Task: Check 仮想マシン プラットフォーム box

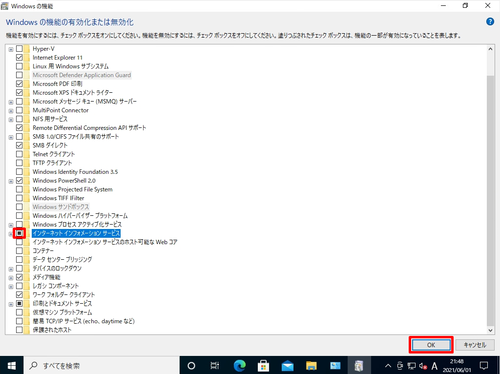Action: point(19,312)
